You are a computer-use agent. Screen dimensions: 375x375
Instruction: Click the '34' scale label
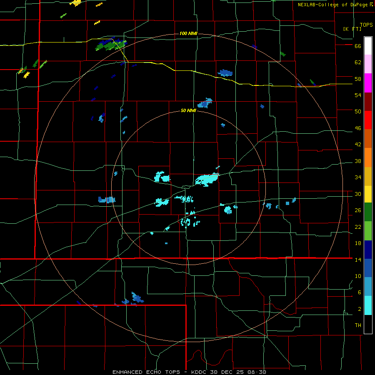click(x=358, y=177)
